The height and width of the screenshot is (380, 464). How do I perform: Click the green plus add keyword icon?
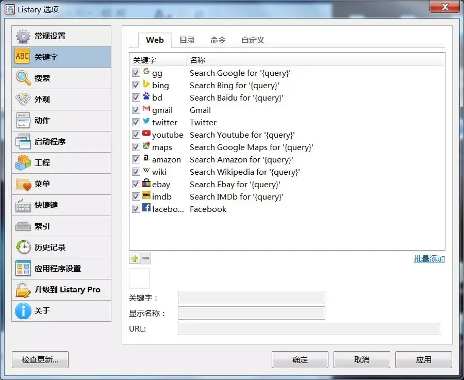135,258
